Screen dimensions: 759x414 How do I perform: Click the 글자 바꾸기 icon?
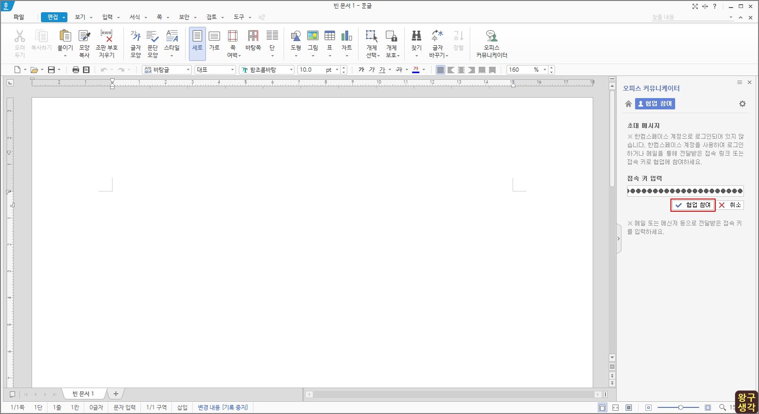(438, 36)
